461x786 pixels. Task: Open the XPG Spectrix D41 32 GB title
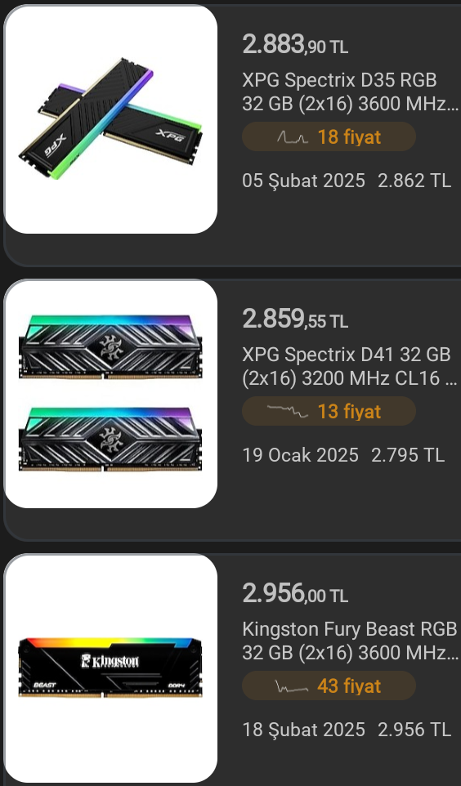pyautogui.click(x=349, y=367)
